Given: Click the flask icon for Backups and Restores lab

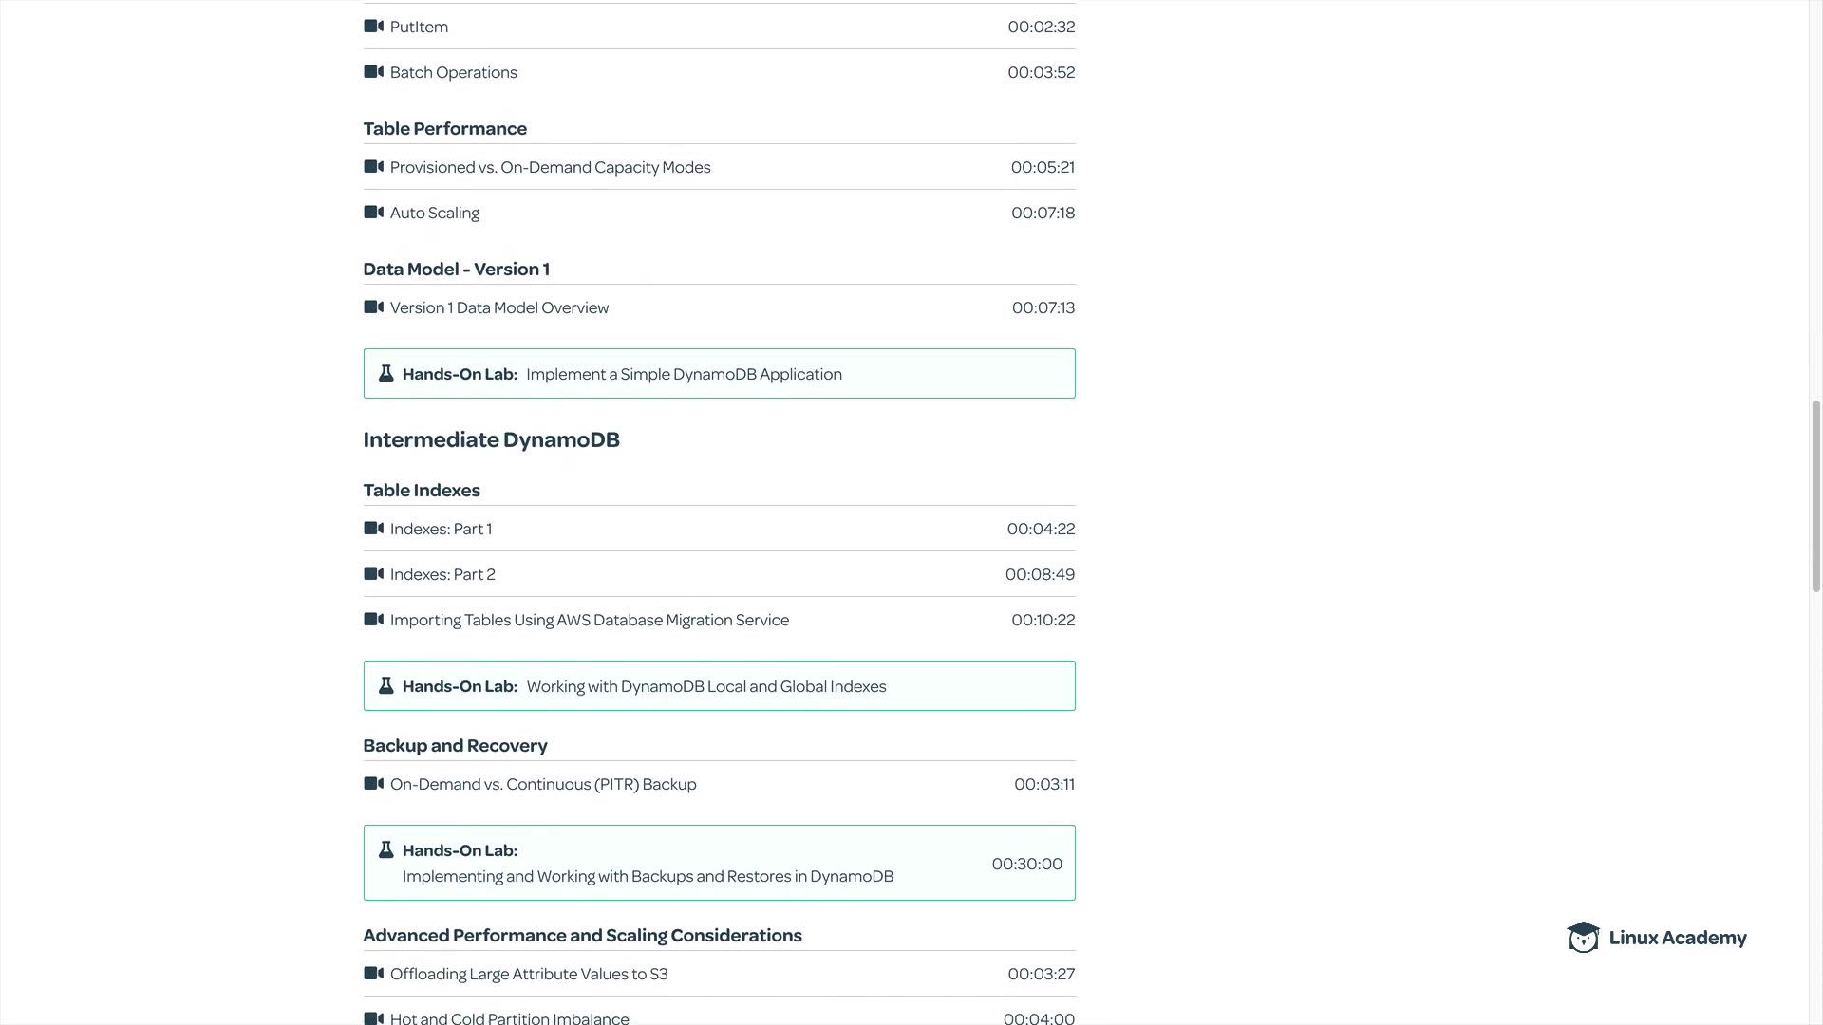Looking at the screenshot, I should coord(386,850).
